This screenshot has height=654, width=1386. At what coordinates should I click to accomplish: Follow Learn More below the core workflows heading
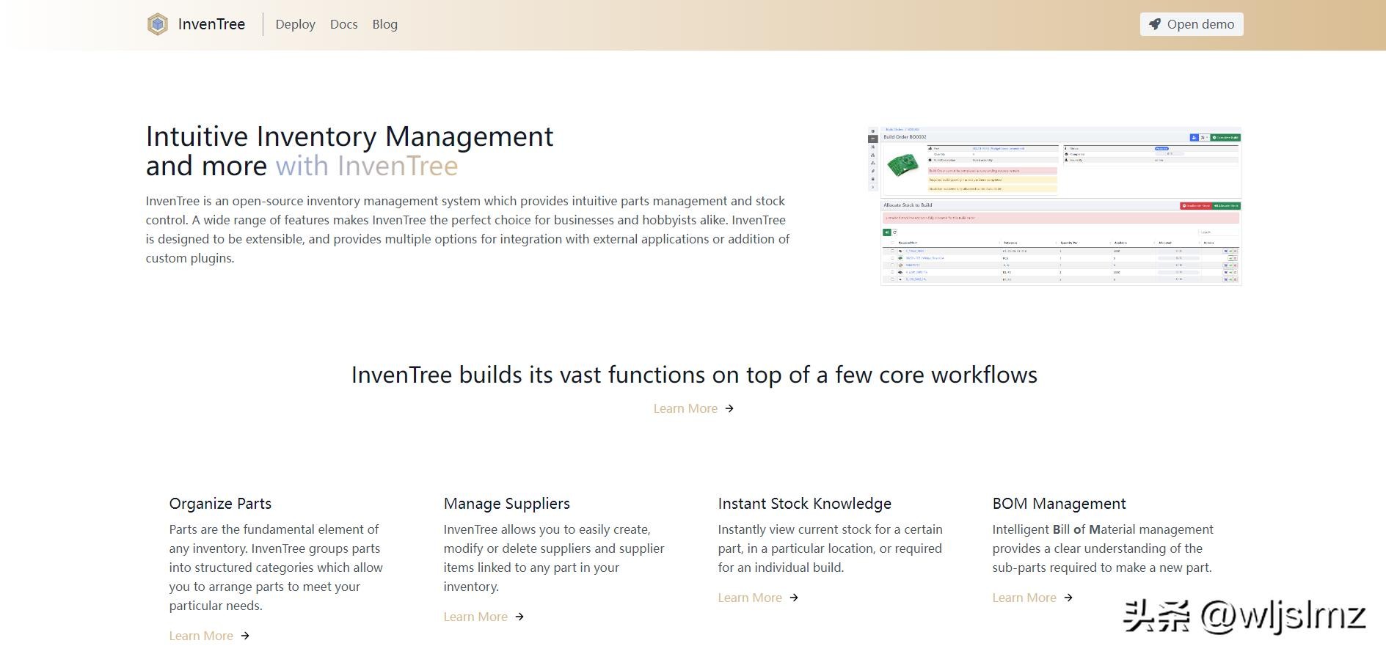click(x=685, y=408)
